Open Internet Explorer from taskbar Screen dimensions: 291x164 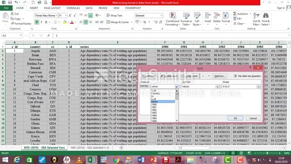tap(17, 160)
